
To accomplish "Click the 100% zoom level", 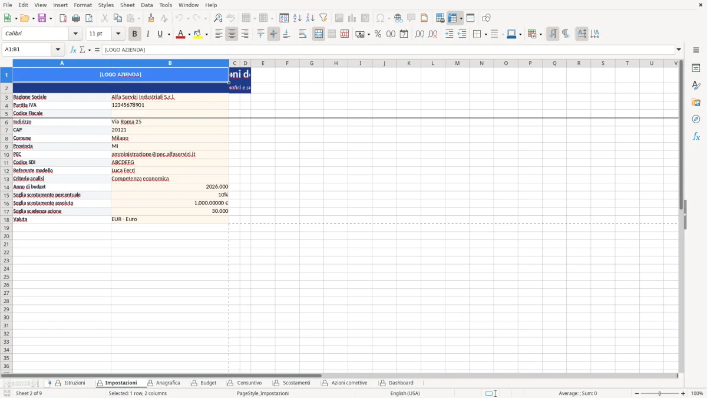I will point(697,393).
